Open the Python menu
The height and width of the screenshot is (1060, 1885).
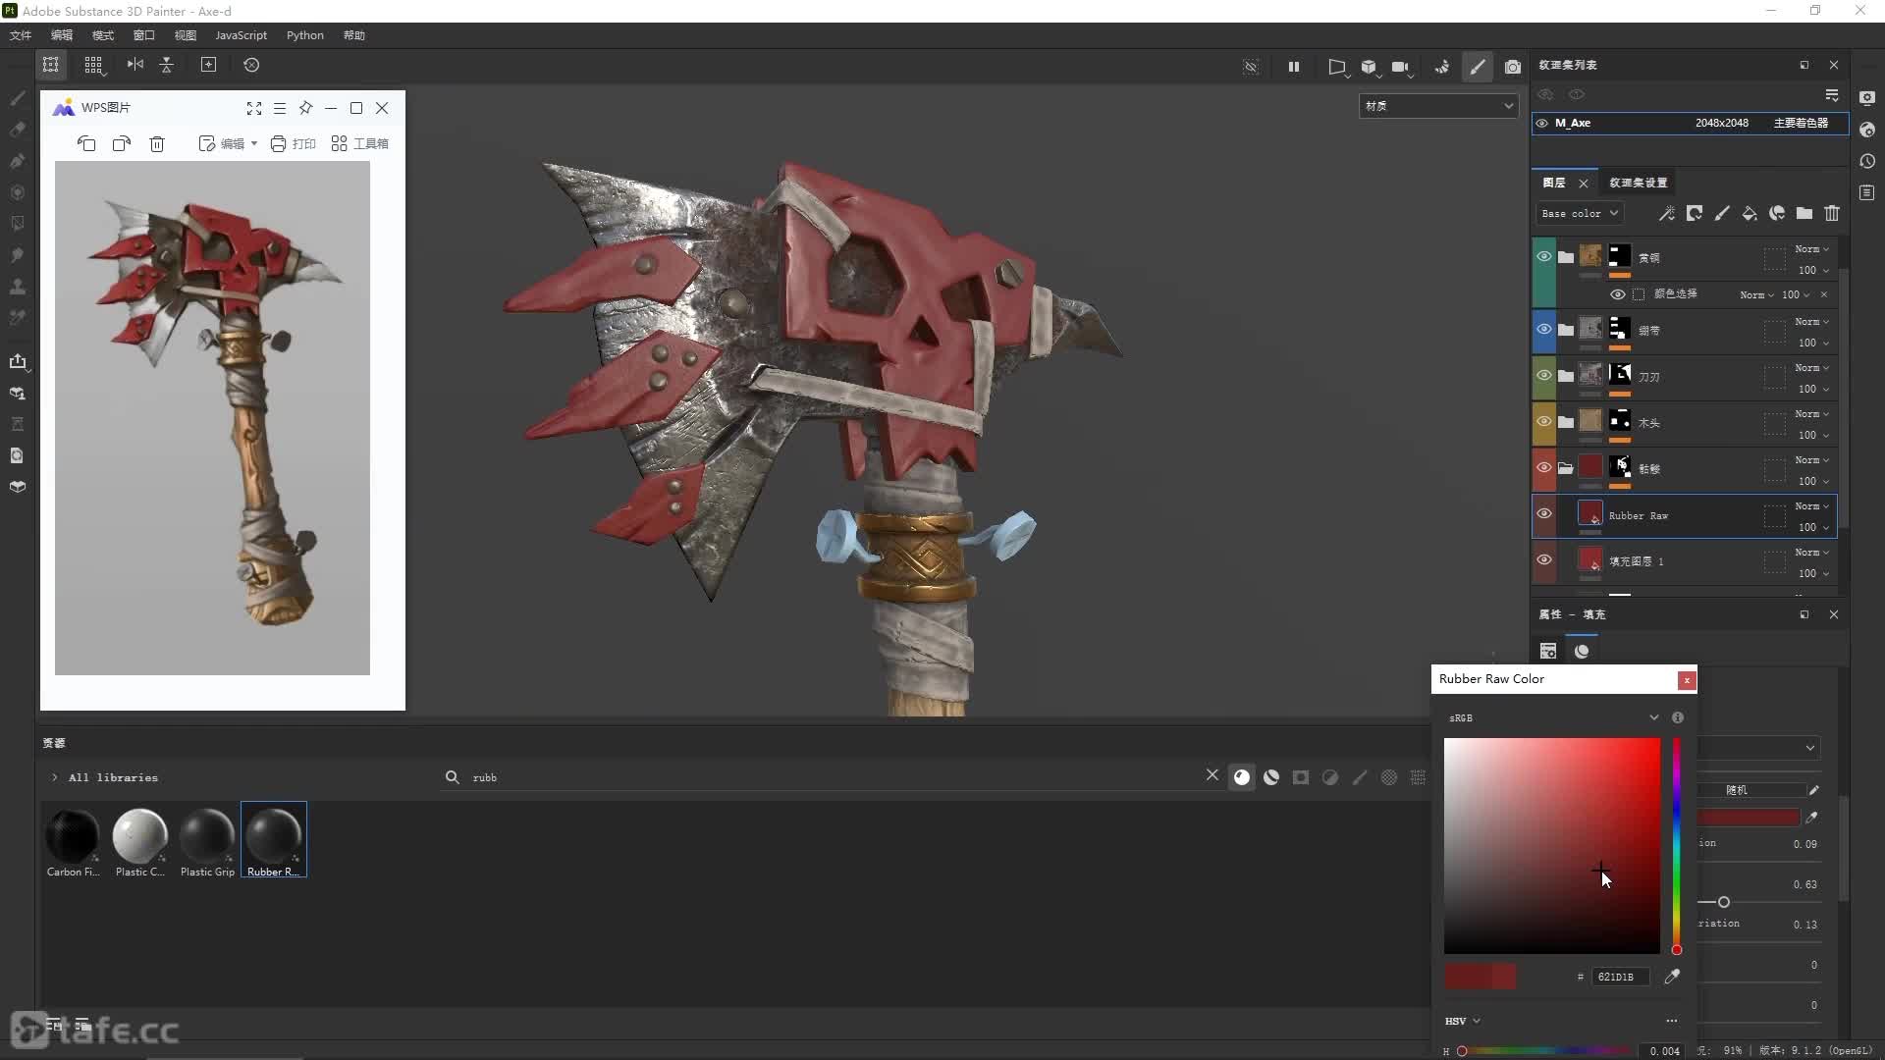(305, 35)
